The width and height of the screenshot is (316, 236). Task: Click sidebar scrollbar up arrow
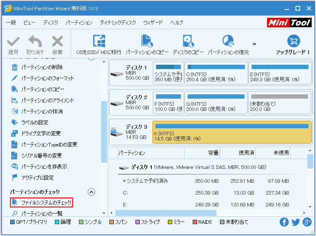(104, 62)
